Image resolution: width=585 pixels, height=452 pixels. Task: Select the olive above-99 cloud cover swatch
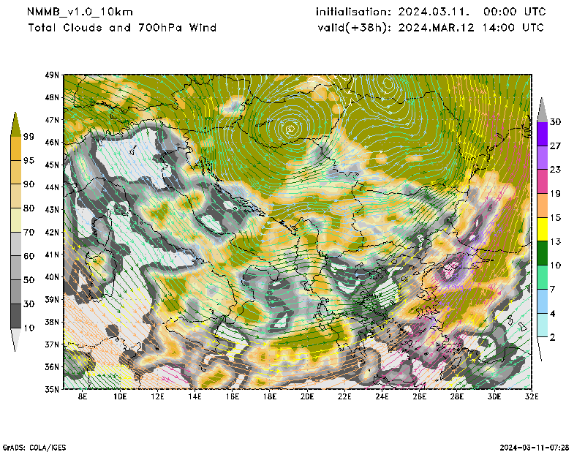click(16, 126)
